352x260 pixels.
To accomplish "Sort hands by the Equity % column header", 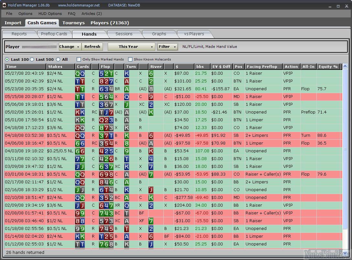I will click(328, 67).
